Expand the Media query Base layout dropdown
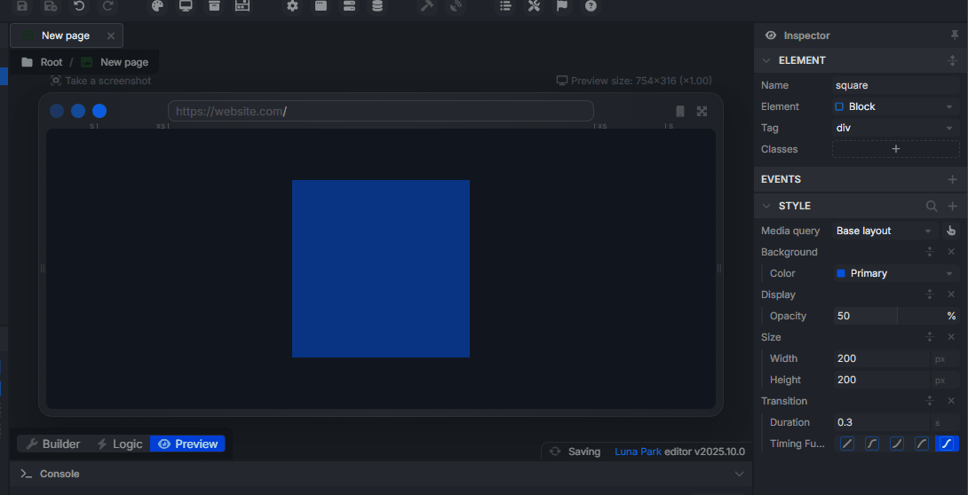This screenshot has width=968, height=495. pos(885,231)
